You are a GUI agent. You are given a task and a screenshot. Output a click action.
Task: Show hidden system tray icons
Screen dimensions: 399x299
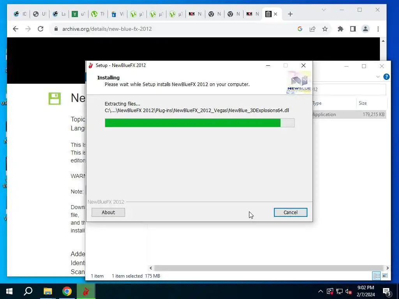pos(321,291)
